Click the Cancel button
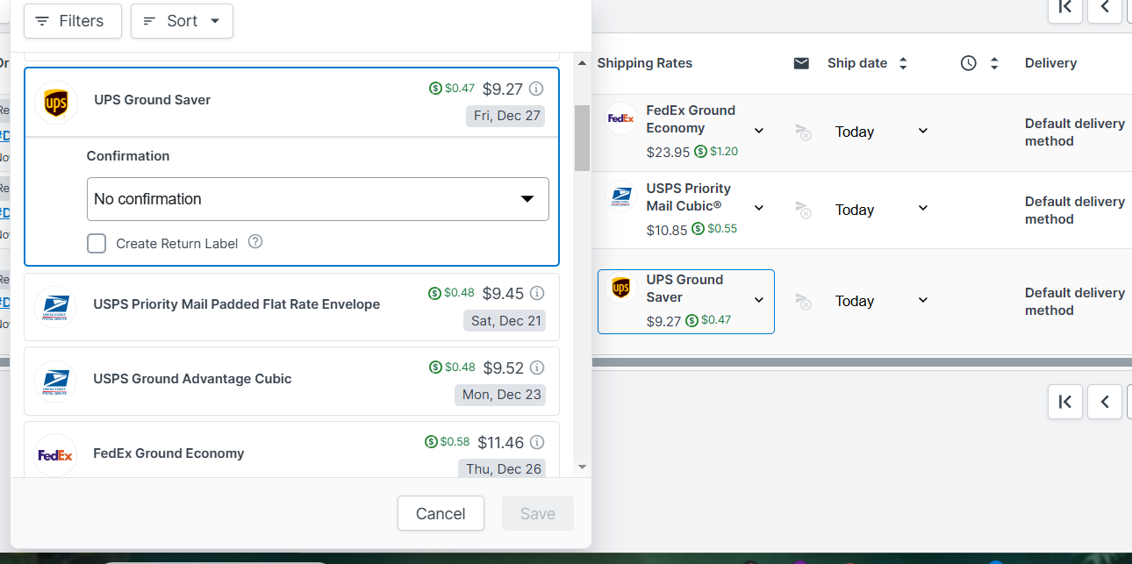The image size is (1132, 564). (x=441, y=513)
